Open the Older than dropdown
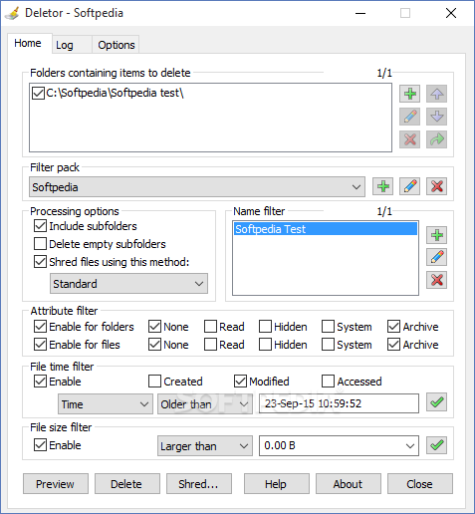The height and width of the screenshot is (514, 475). pos(204,404)
